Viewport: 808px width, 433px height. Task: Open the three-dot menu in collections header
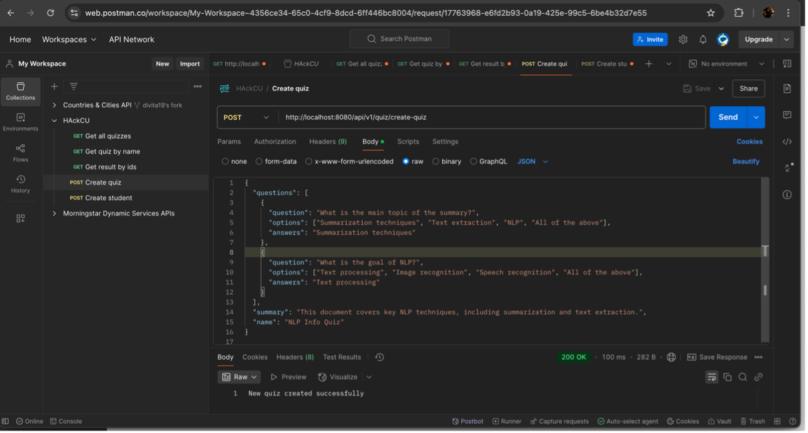pyautogui.click(x=198, y=87)
